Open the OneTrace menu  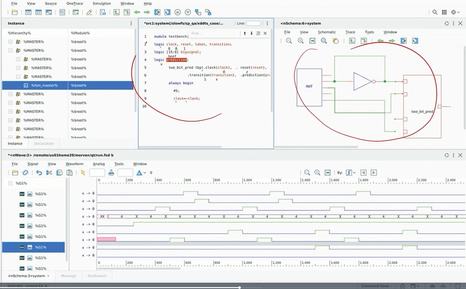click(x=74, y=4)
